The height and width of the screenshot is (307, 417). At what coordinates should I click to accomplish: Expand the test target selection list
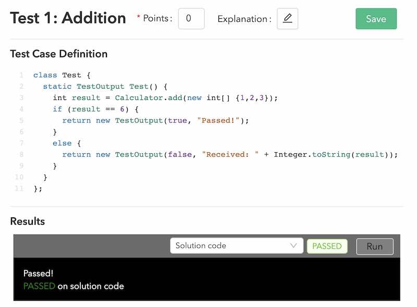pos(236,245)
